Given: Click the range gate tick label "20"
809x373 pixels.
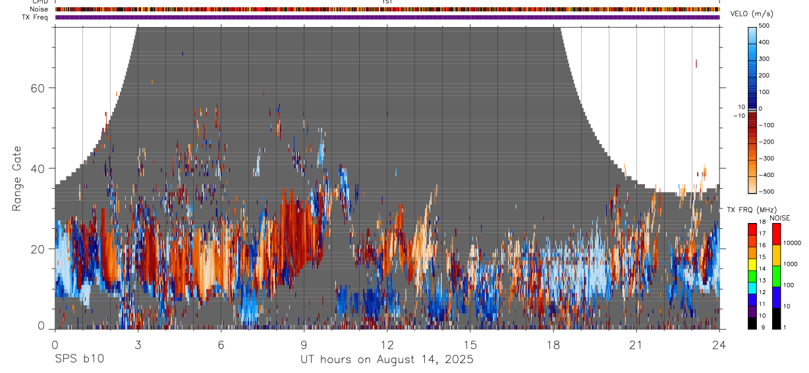Looking at the screenshot, I should (38, 249).
